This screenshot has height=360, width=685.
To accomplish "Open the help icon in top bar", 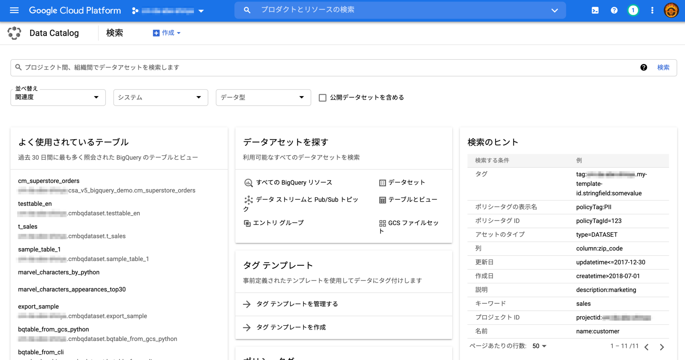I will [x=614, y=10].
